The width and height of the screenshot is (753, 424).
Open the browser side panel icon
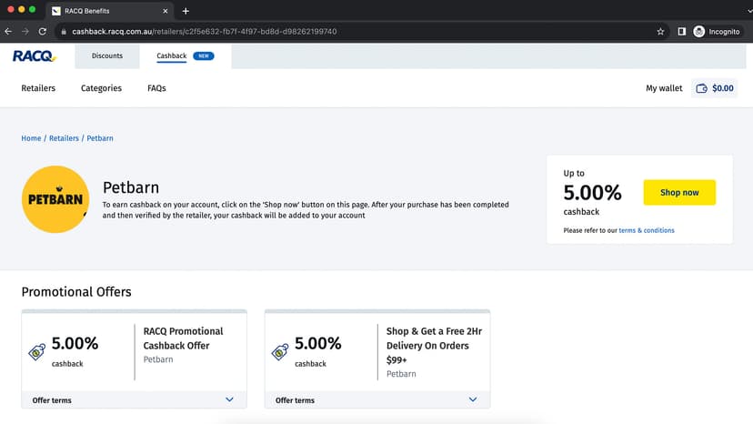click(681, 32)
